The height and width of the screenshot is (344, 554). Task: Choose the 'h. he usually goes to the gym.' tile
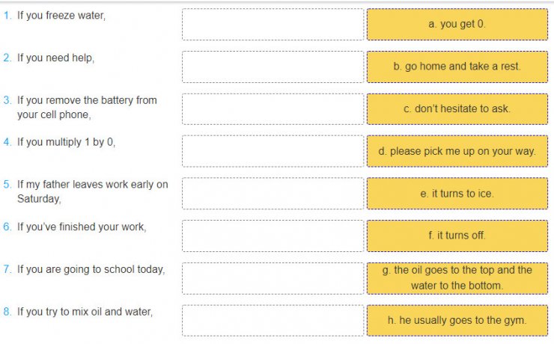pyautogui.click(x=457, y=320)
